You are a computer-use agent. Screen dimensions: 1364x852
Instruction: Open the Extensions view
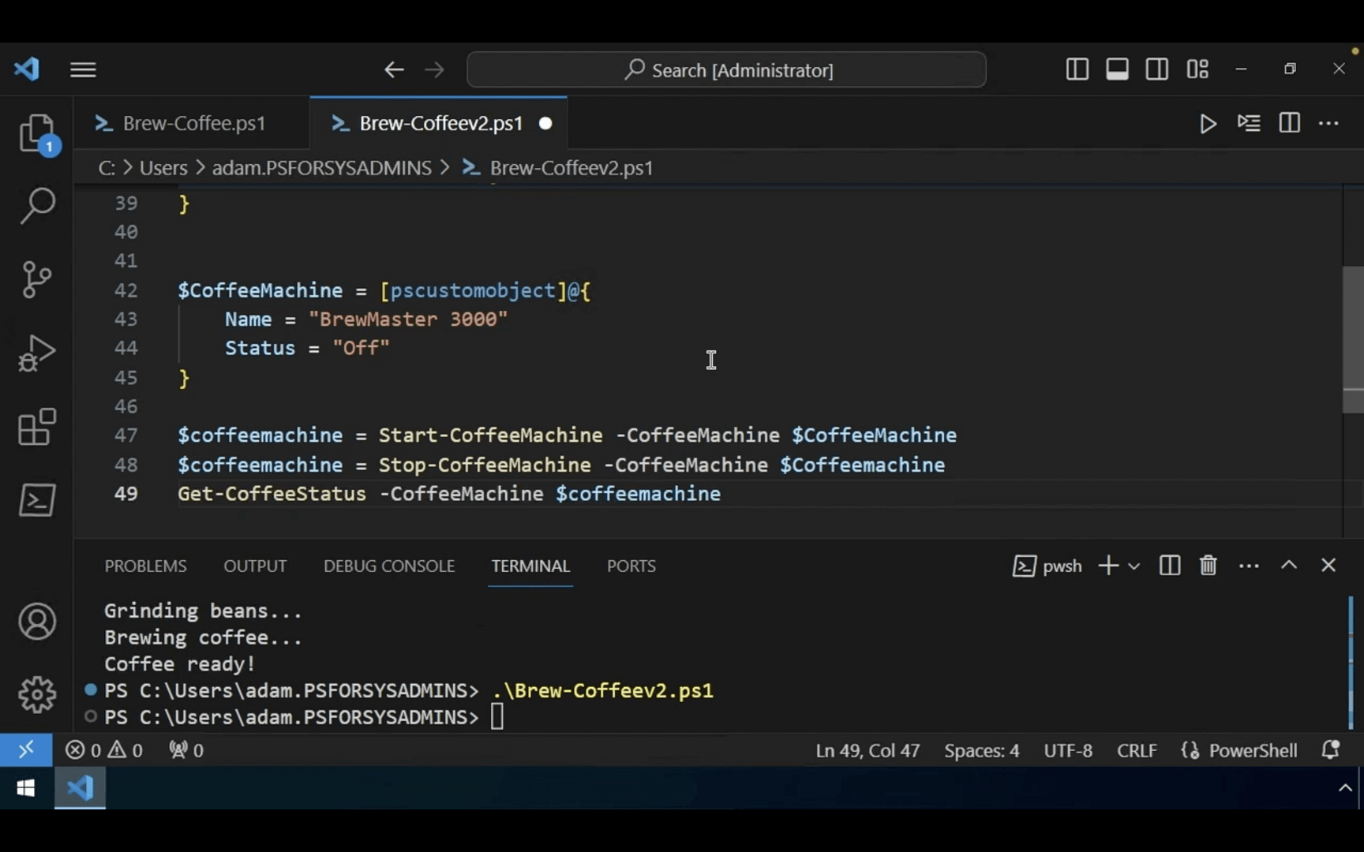point(37,427)
